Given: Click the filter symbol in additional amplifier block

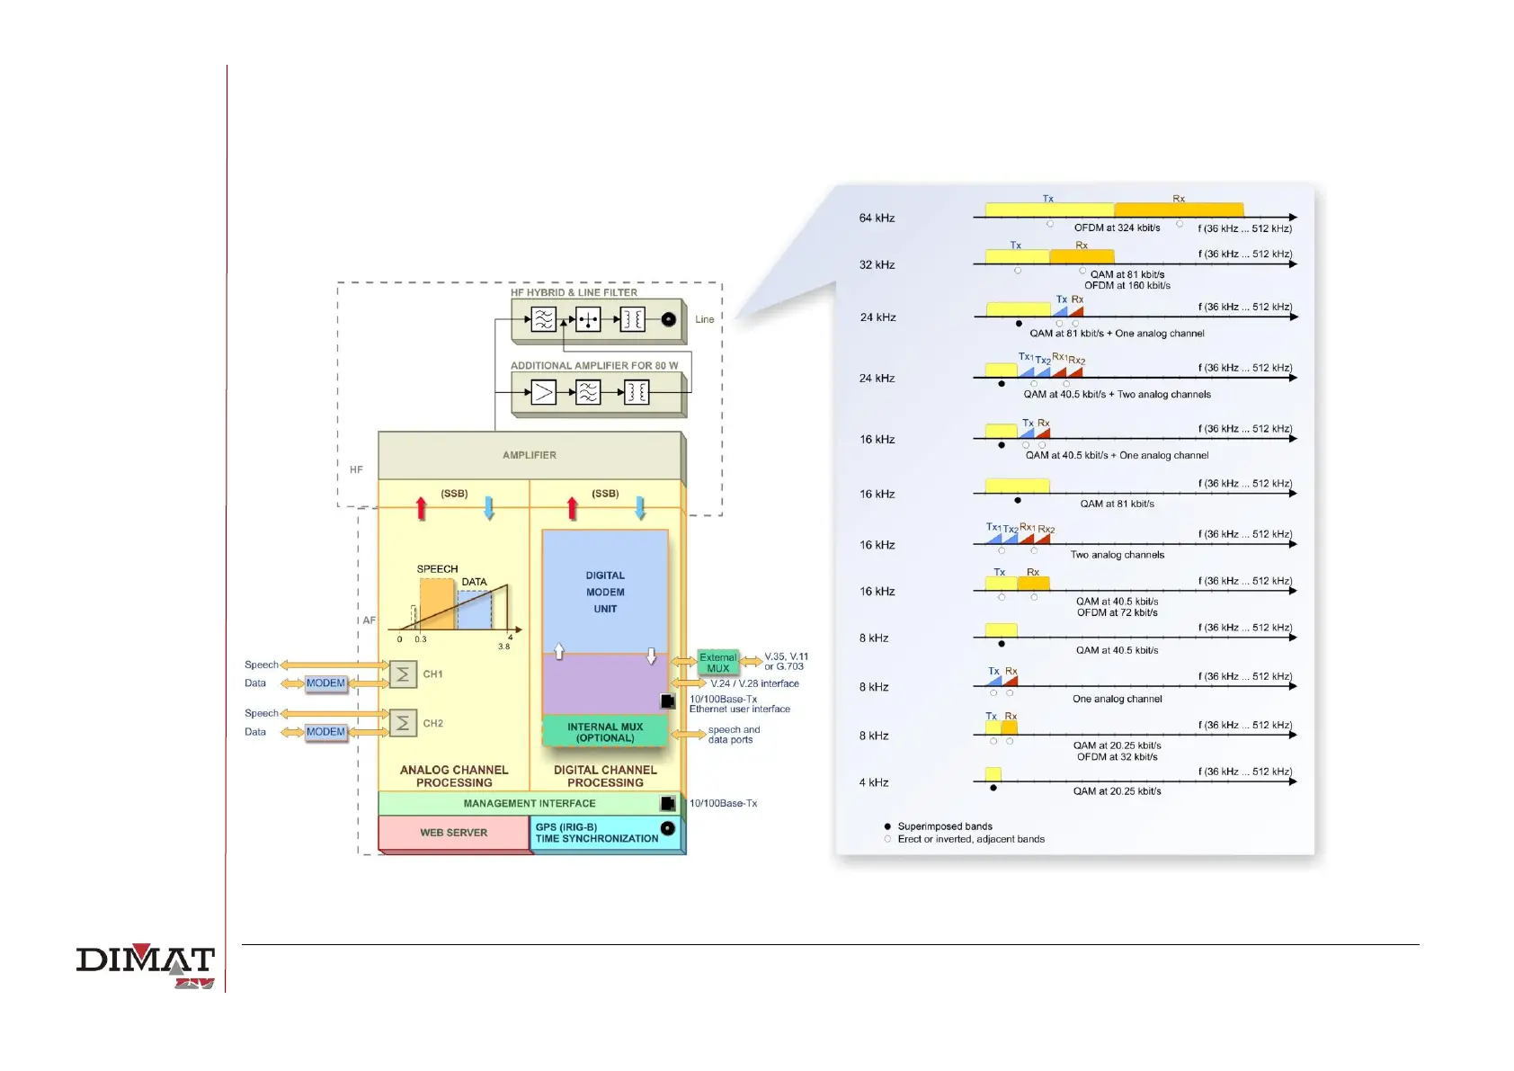Looking at the screenshot, I should pyautogui.click(x=588, y=392).
